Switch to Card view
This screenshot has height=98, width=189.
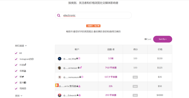148,39
